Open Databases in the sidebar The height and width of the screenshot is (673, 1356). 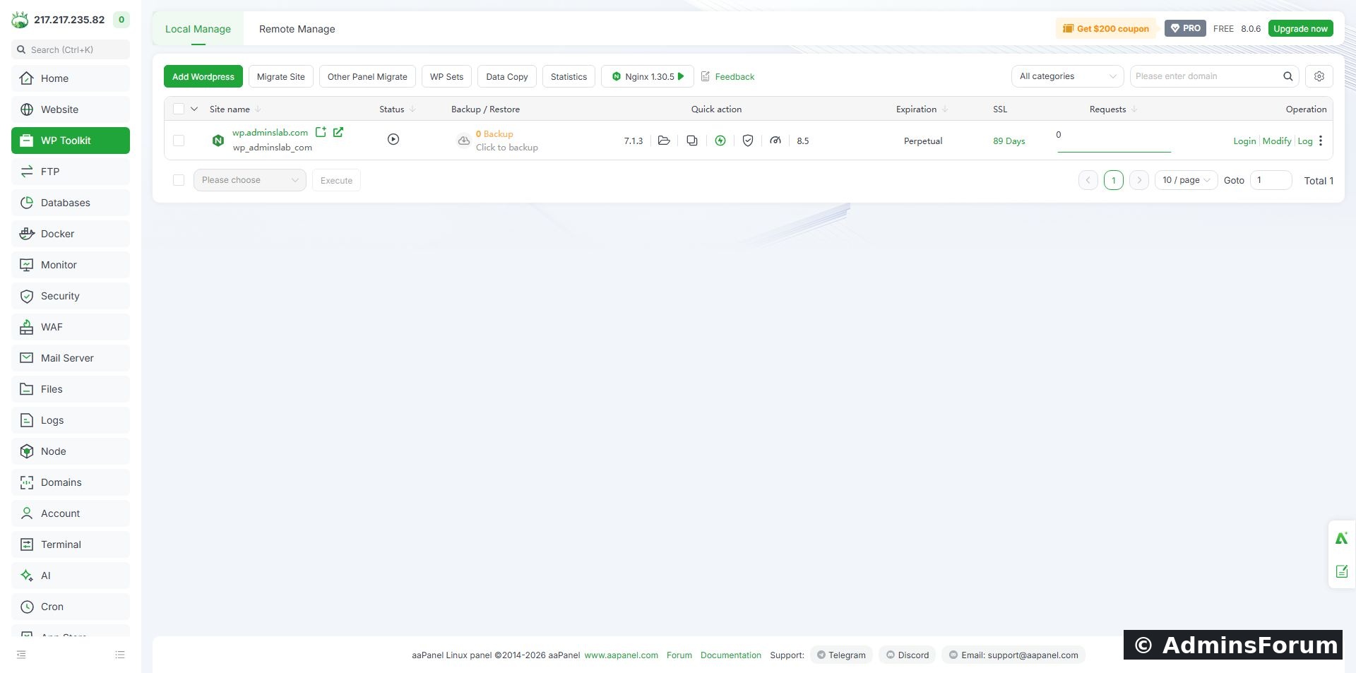coord(71,203)
